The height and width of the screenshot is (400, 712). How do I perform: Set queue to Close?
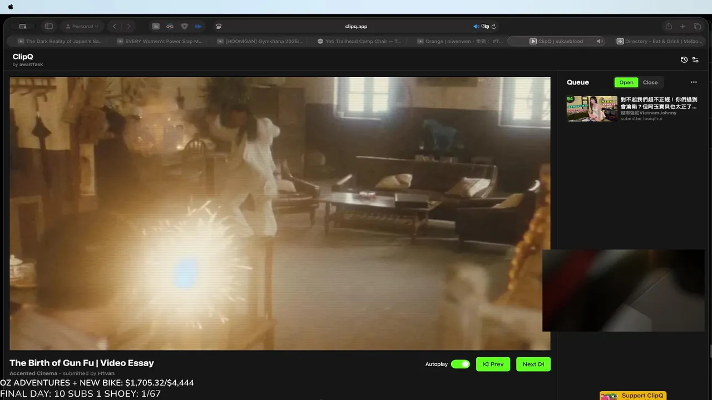(x=650, y=82)
